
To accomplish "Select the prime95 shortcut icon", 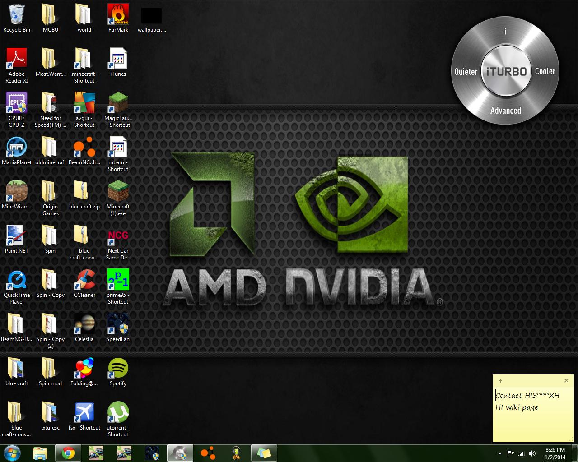I will click(x=118, y=287).
